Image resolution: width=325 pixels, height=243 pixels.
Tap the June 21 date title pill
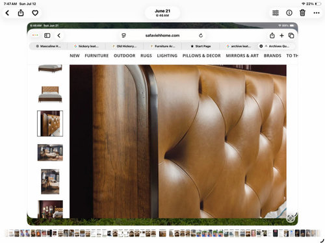[162, 13]
